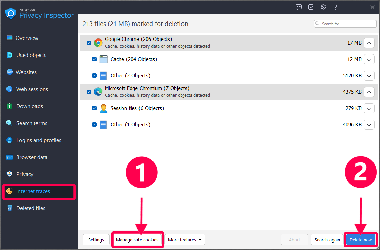This screenshot has width=380, height=250.
Task: Click the 5120 KB size value
Action: point(352,76)
